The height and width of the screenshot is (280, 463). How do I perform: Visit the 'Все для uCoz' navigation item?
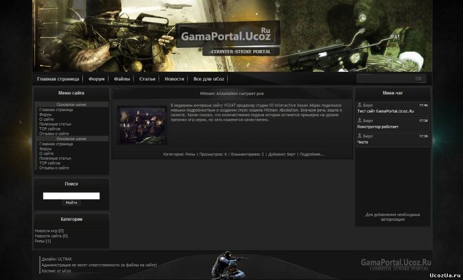pyautogui.click(x=209, y=79)
